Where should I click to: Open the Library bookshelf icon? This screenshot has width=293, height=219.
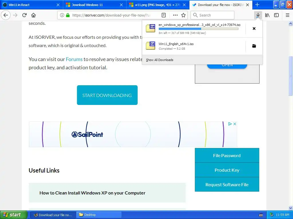pos(268,15)
